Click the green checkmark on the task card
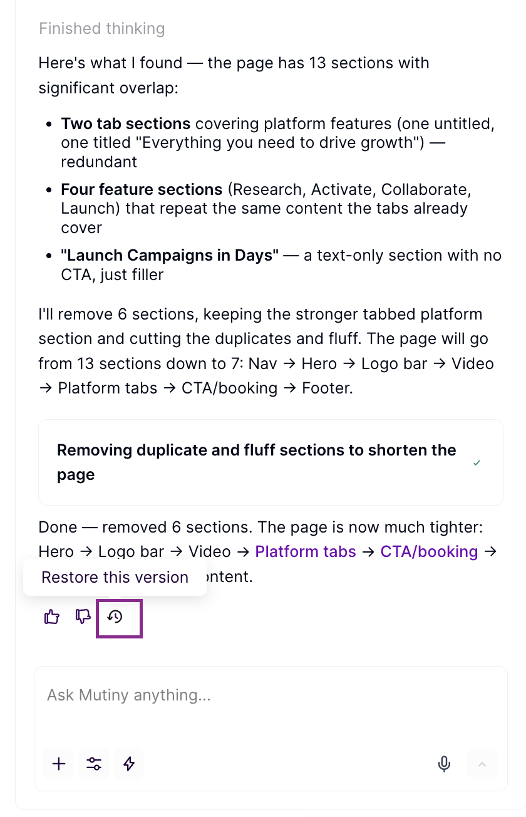 tap(477, 462)
